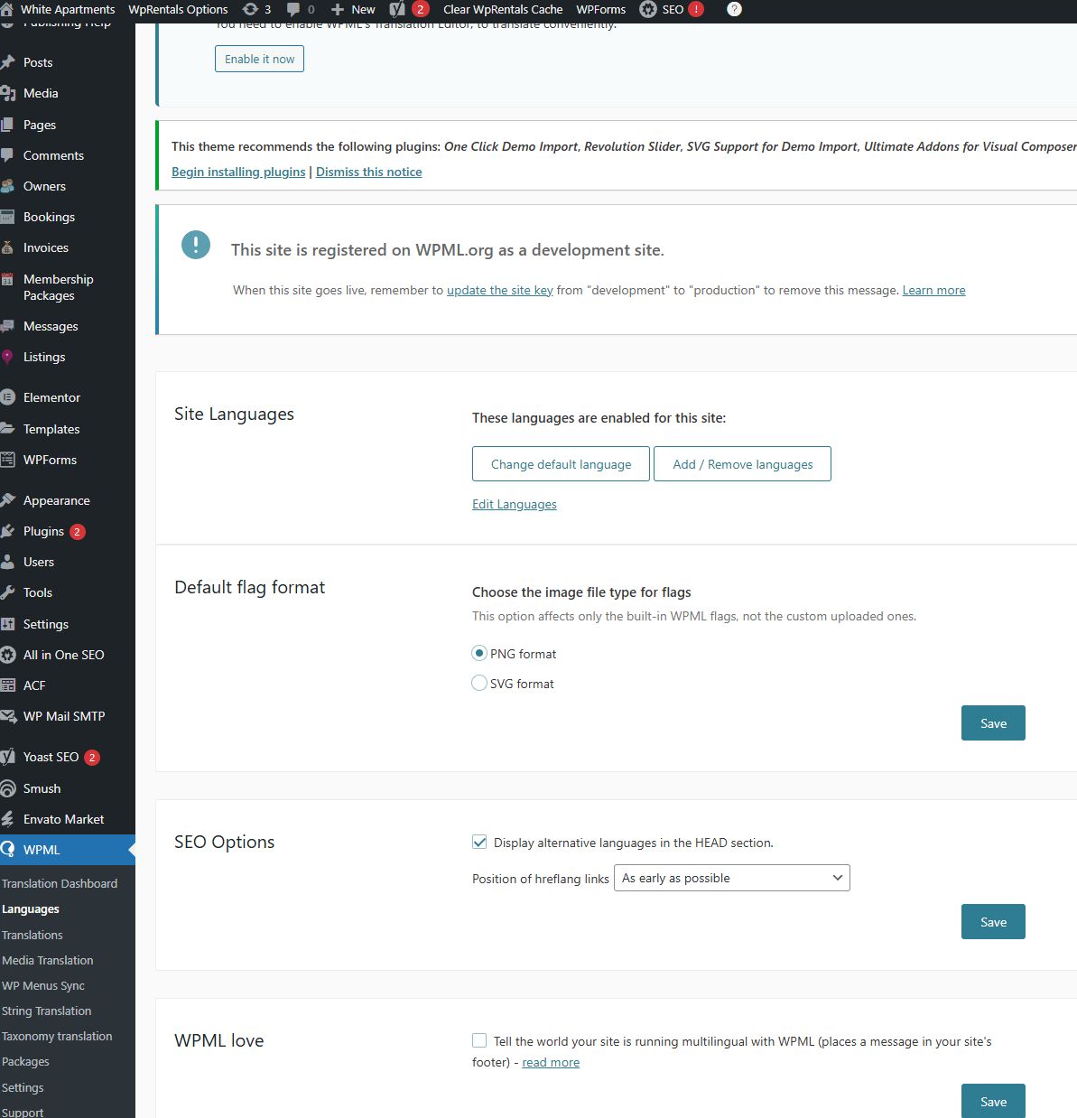
Task: Open WpRentals Options in admin bar
Action: 178,9
